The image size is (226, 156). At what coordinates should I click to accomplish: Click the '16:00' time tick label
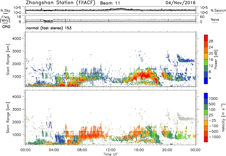139,150
